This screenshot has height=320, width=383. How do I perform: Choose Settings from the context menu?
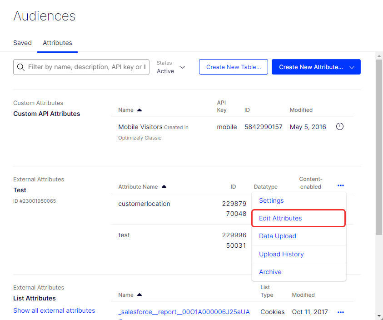(271, 200)
